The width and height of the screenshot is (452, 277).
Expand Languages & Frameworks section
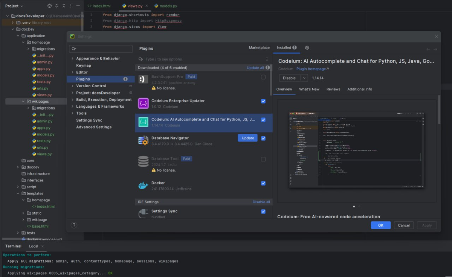(x=72, y=107)
